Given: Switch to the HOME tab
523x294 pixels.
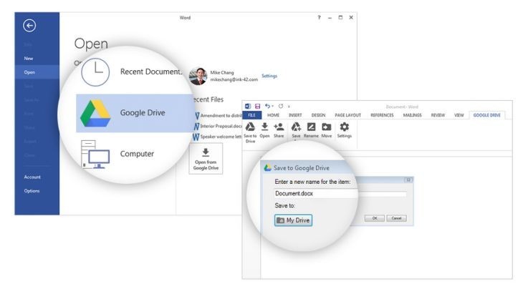Looking at the screenshot, I should click(273, 115).
